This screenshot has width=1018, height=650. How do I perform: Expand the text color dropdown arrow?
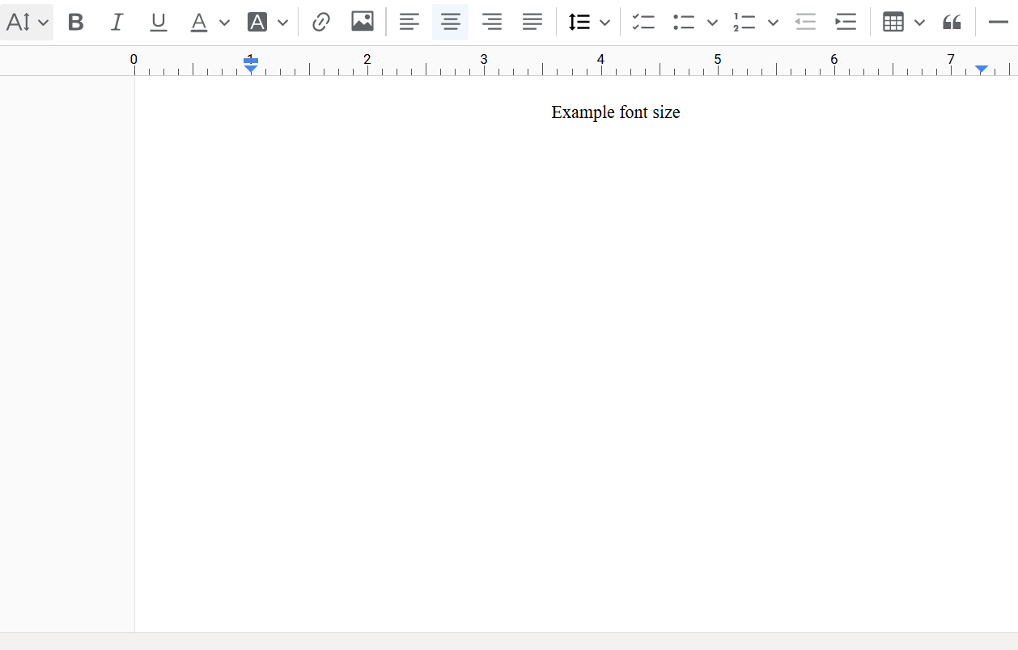[x=225, y=23]
